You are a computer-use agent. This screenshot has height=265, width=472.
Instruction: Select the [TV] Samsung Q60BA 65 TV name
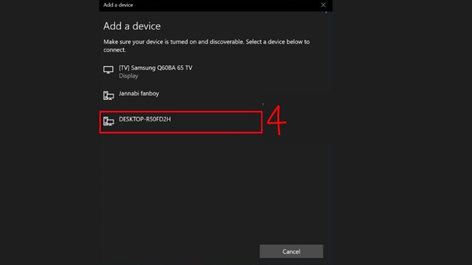coord(155,68)
